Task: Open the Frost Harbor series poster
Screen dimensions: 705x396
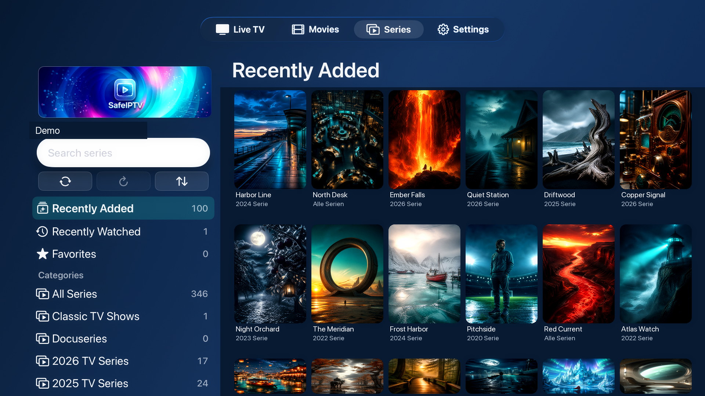Action: (x=424, y=274)
